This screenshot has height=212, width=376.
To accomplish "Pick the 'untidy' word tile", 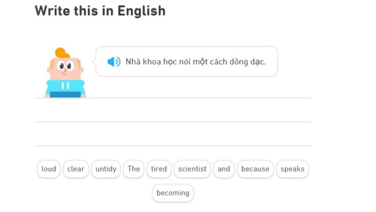I will (106, 169).
